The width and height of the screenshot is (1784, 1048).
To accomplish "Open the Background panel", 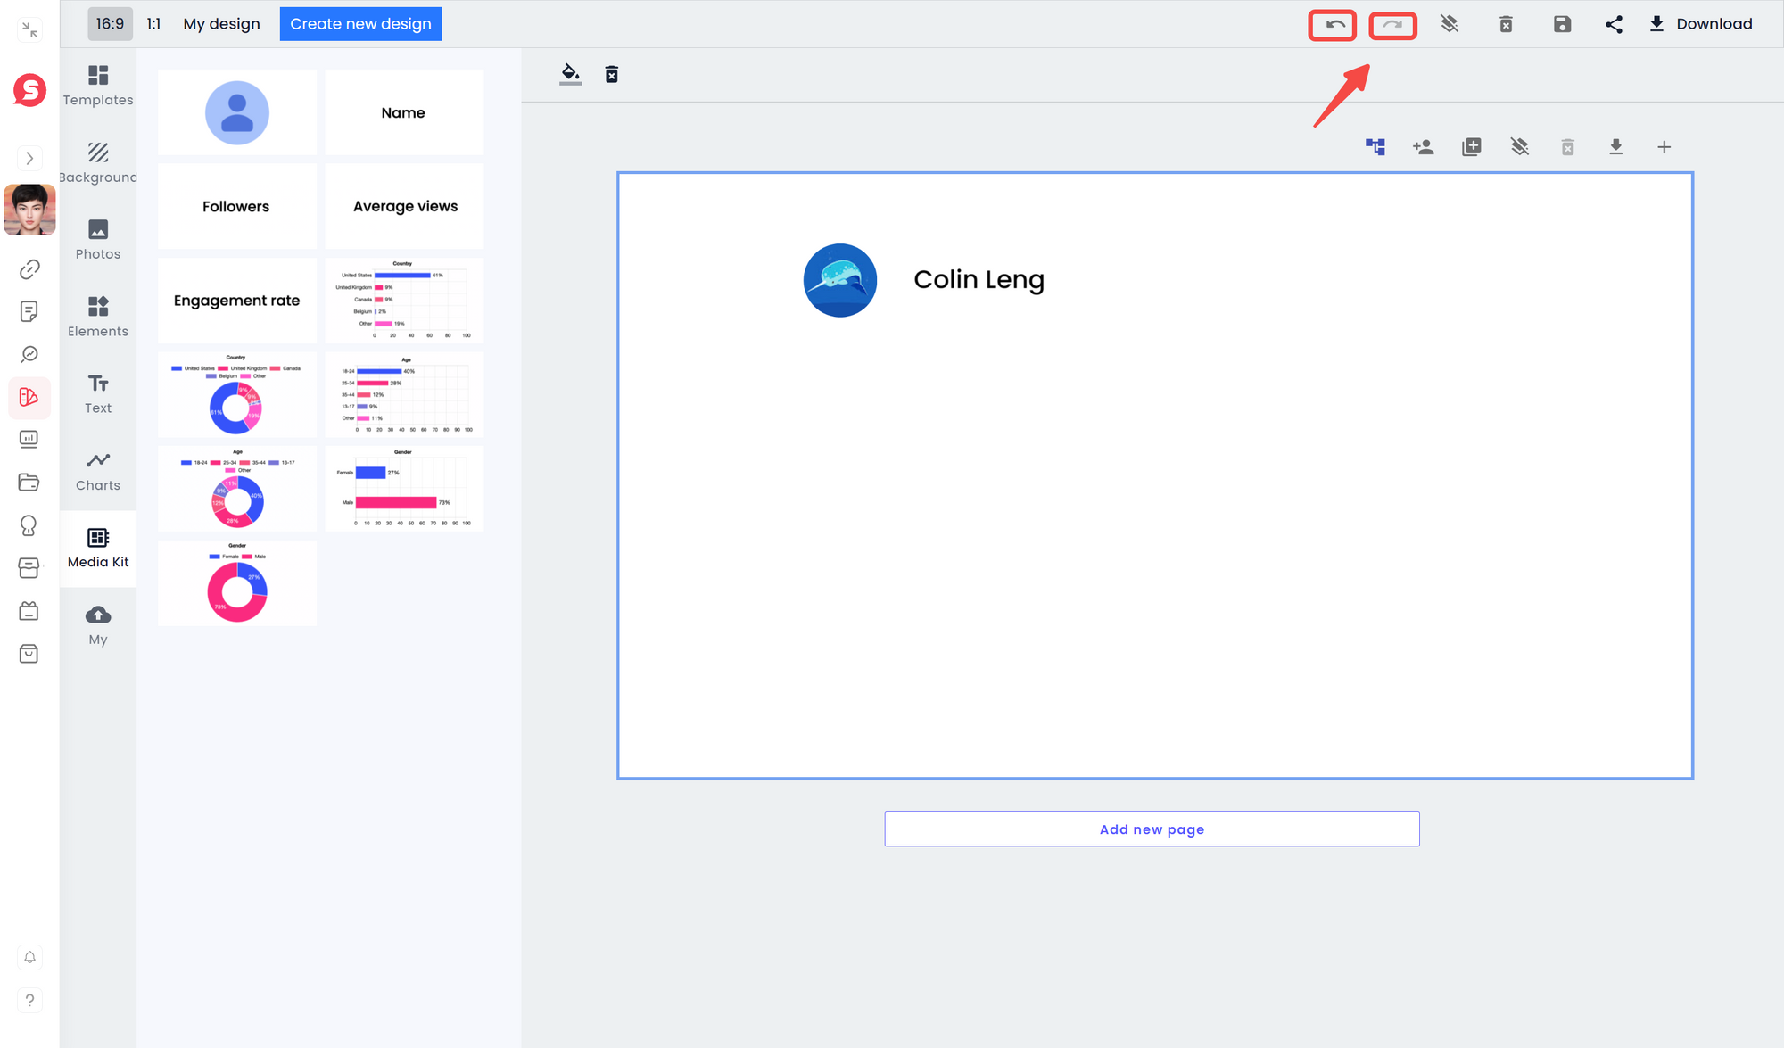I will 98,162.
